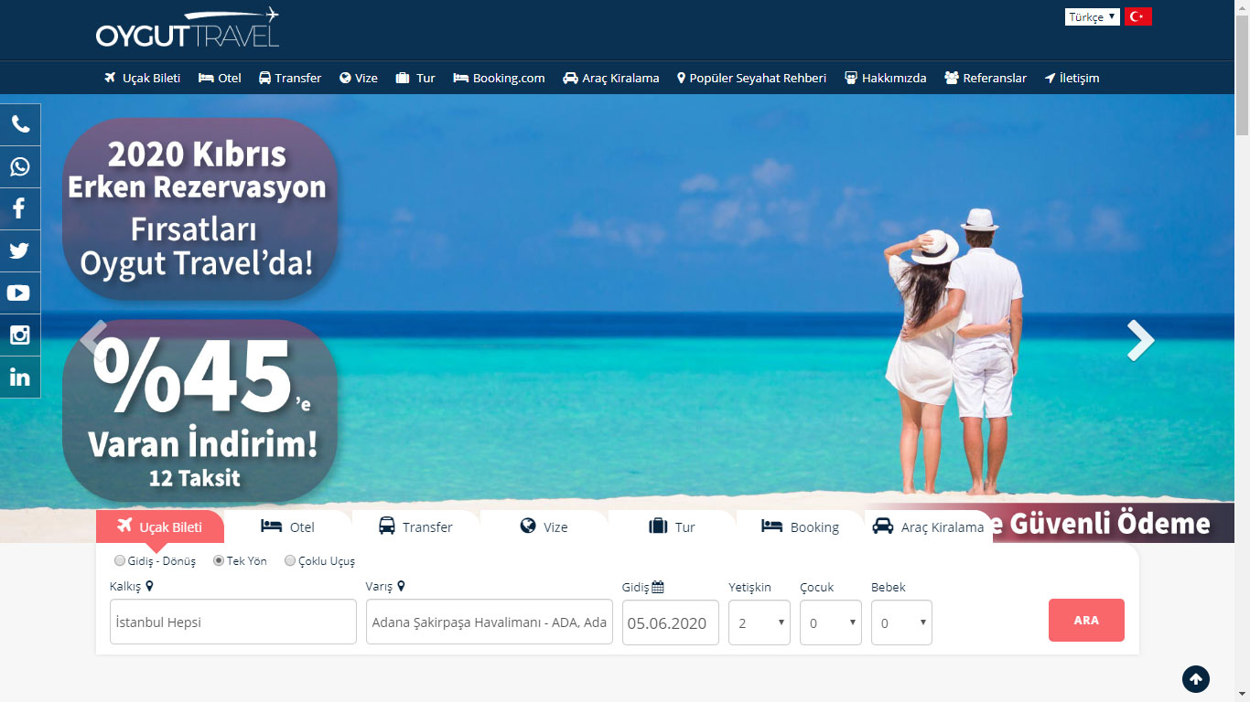Open Araç Kiralama in the top navigation
The image size is (1250, 702).
(x=611, y=78)
